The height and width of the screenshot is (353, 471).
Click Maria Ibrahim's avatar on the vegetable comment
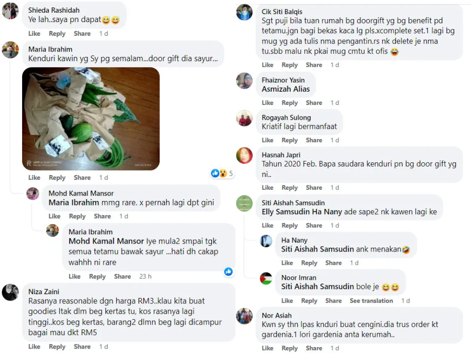tap(10, 50)
